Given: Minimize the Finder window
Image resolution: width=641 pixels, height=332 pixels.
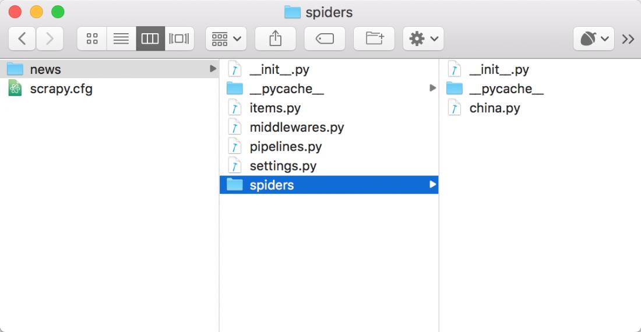Looking at the screenshot, I should coord(36,12).
